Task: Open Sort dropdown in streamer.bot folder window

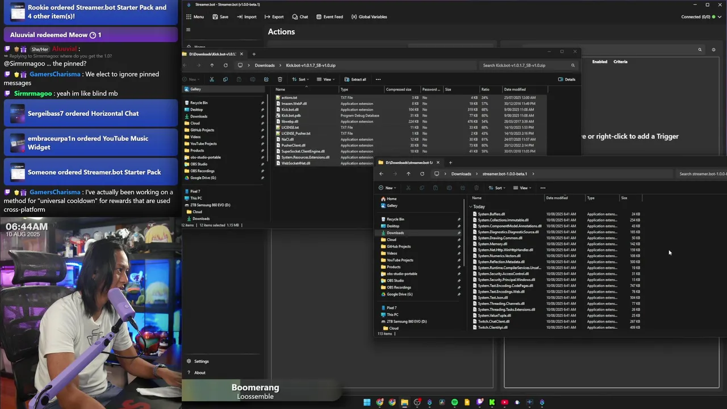Action: point(496,188)
